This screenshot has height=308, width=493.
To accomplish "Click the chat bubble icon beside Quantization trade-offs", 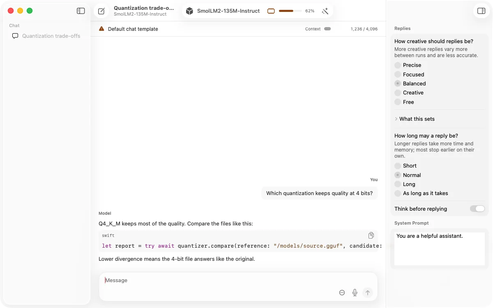I will coord(15,36).
